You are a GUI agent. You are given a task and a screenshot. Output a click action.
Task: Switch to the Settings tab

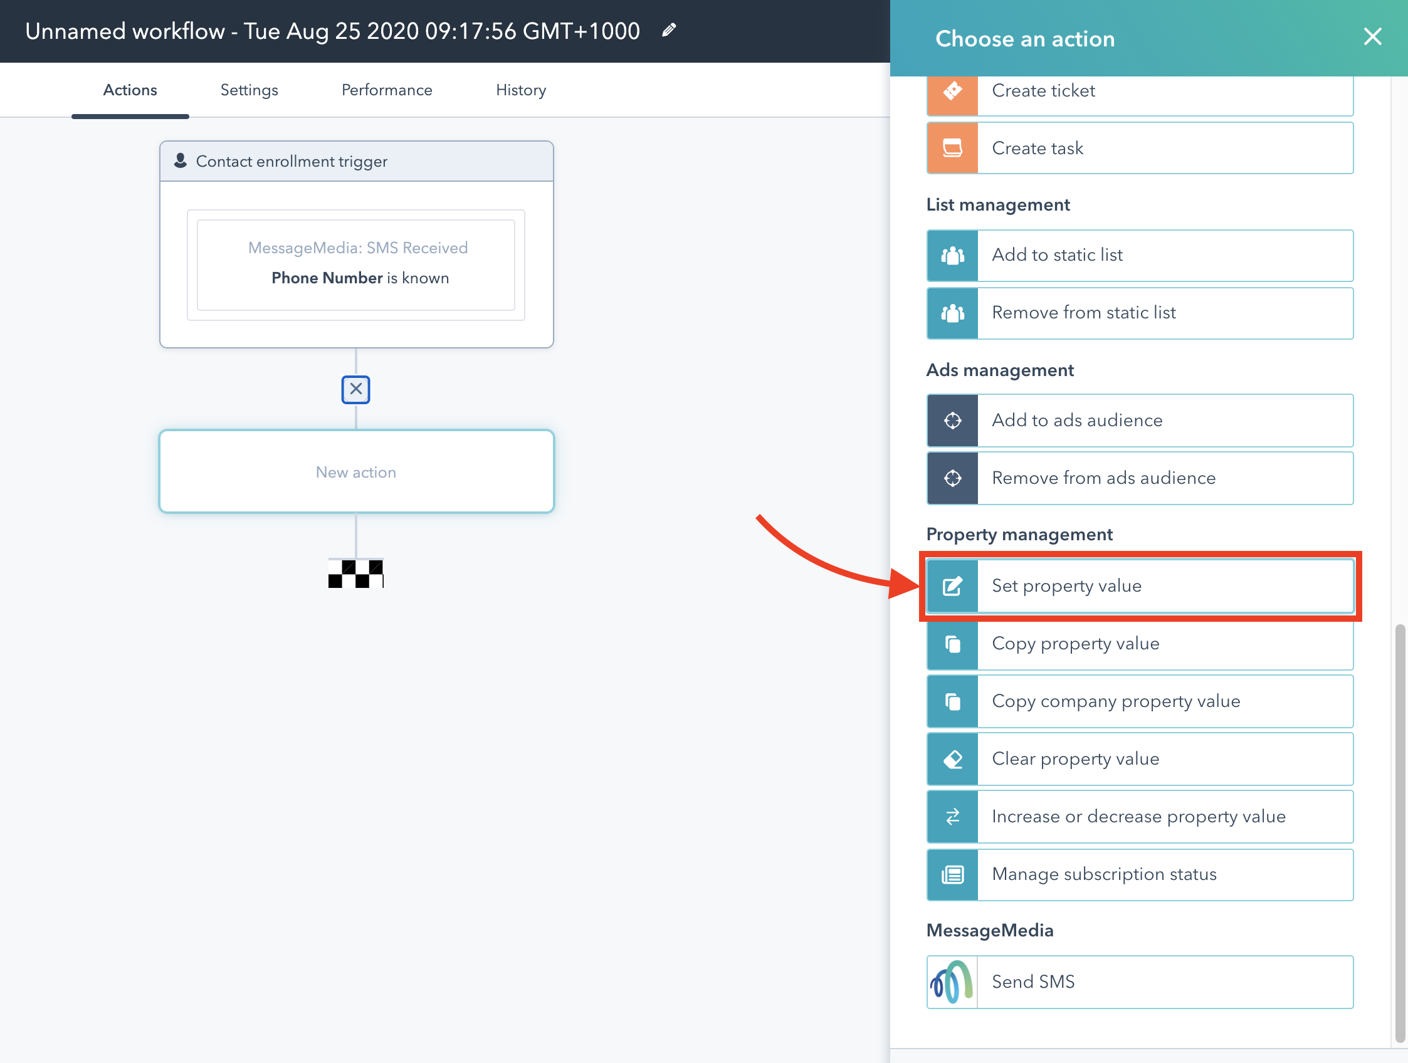point(249,90)
